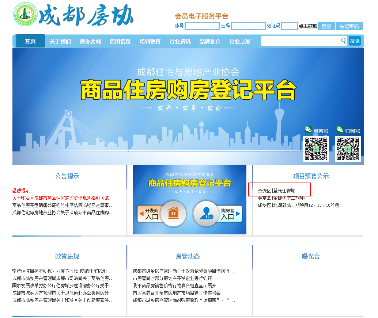This screenshot has height=318, width=378.
Task: Focus the 验证码 input field
Action: [289, 26]
